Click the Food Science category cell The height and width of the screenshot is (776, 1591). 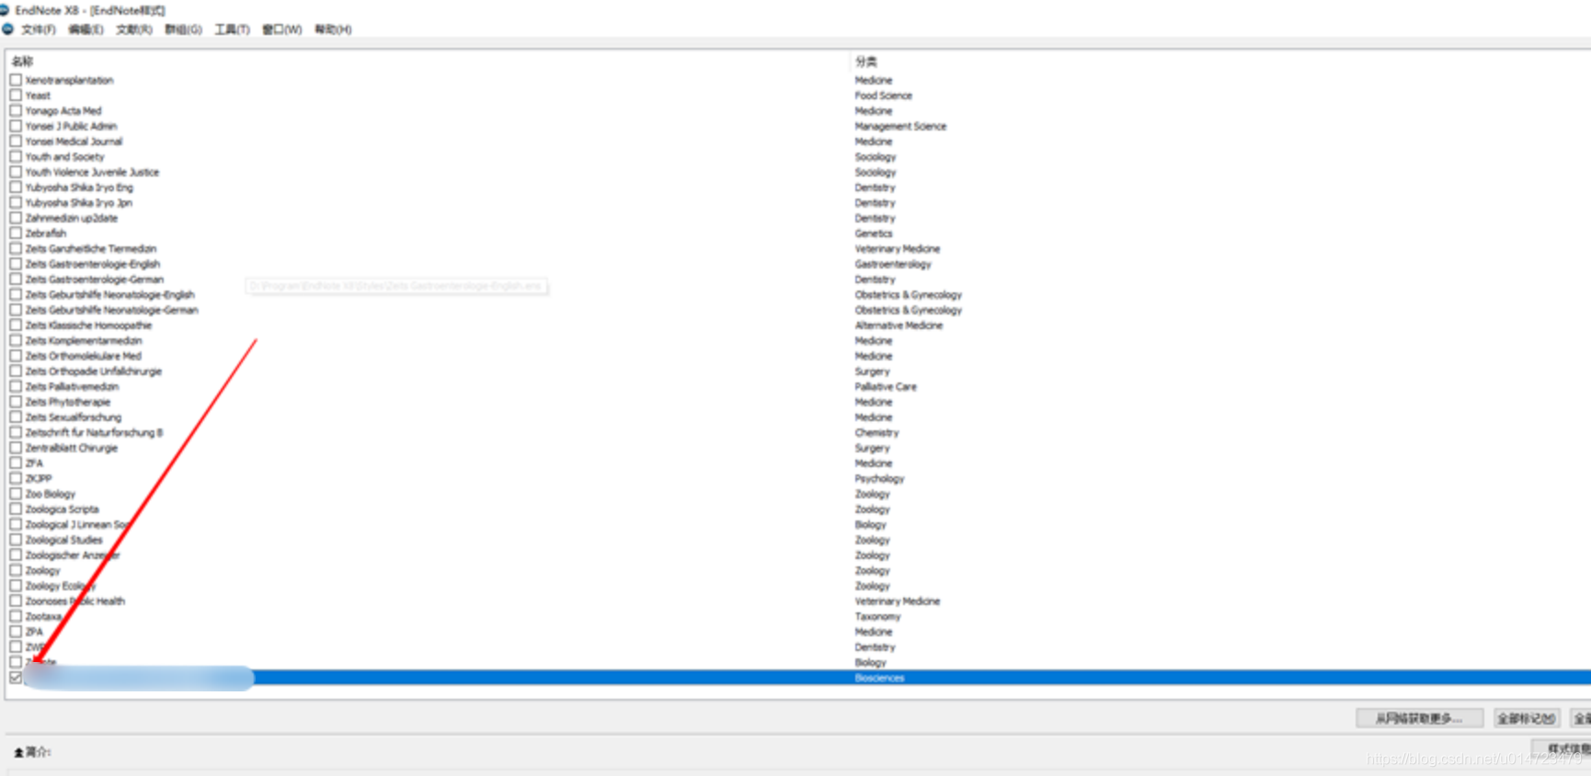[x=884, y=96]
